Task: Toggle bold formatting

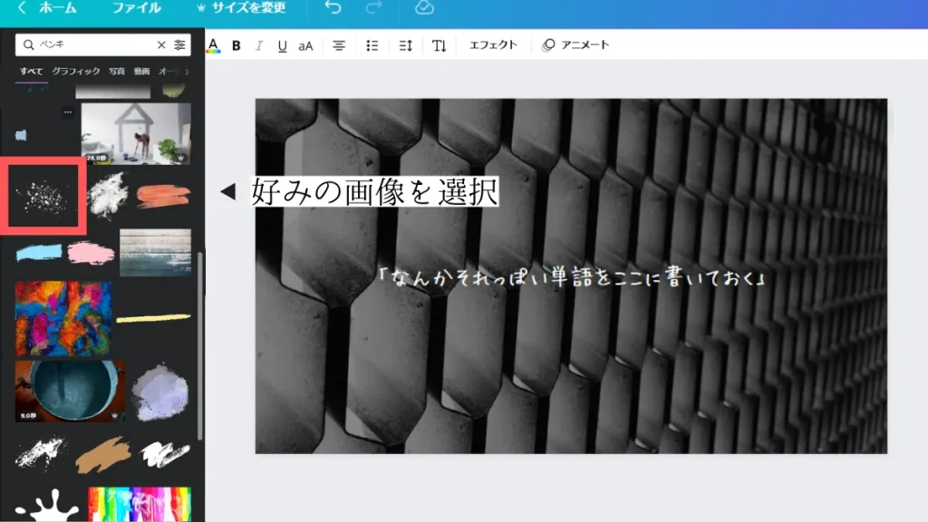Action: (x=237, y=45)
